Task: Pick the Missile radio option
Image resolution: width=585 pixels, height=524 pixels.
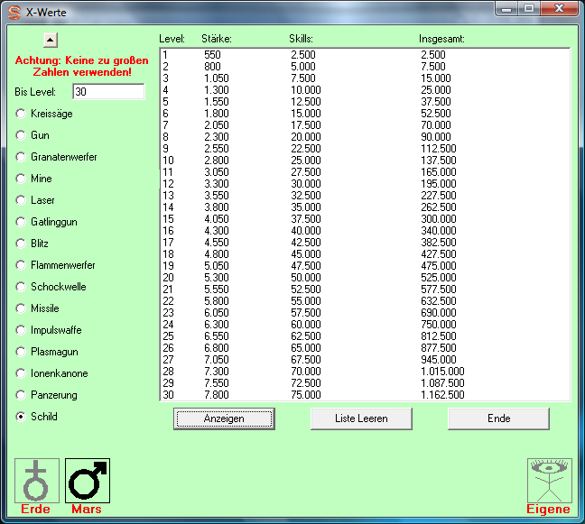Action: [x=21, y=308]
